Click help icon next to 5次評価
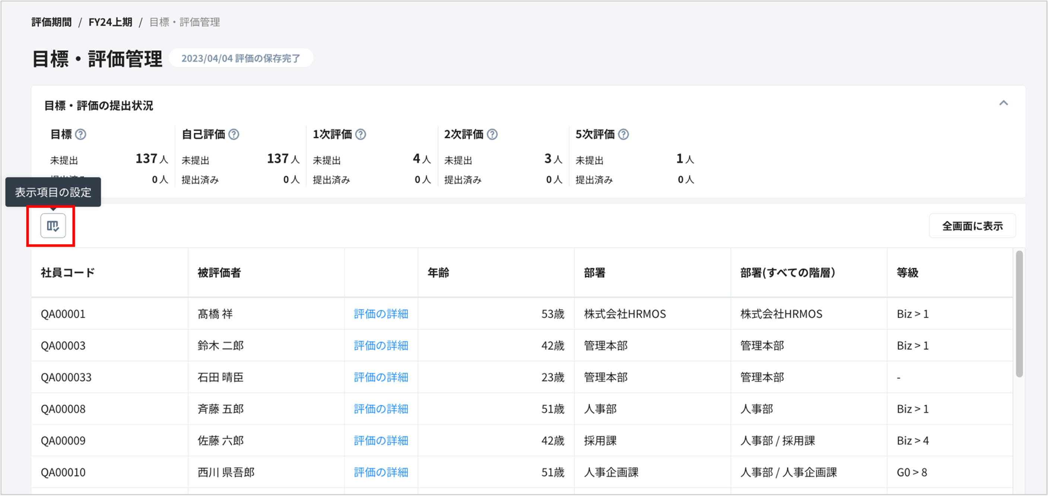This screenshot has height=496, width=1048. 623,134
